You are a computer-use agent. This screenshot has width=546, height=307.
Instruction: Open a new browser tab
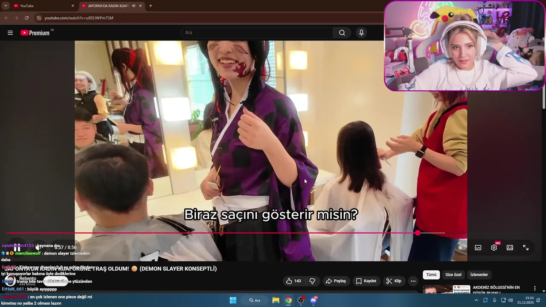151,6
